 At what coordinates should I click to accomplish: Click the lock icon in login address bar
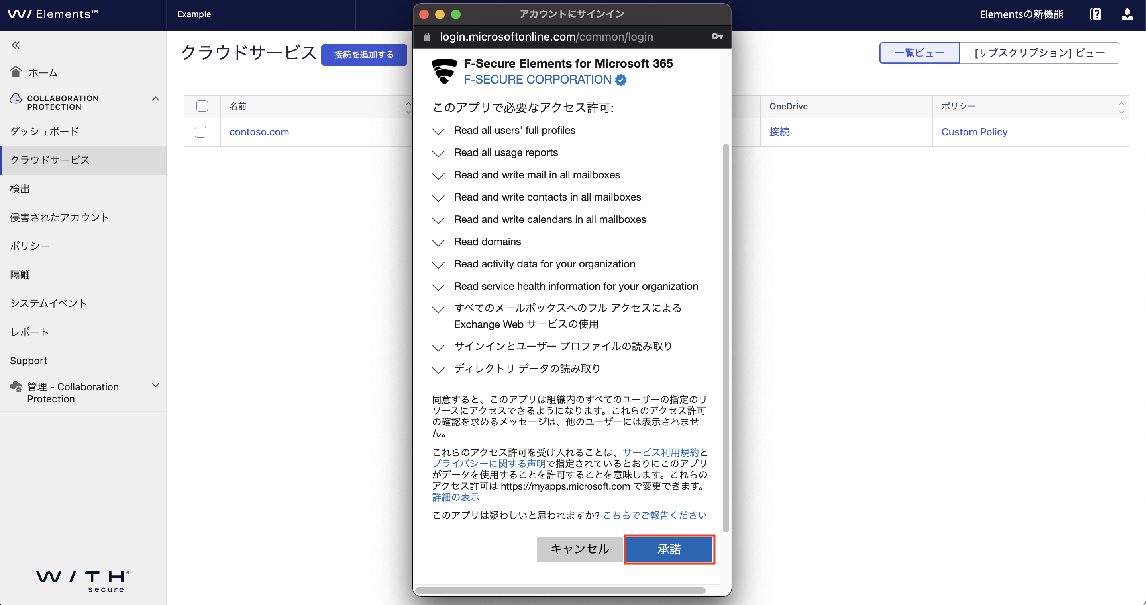[427, 37]
